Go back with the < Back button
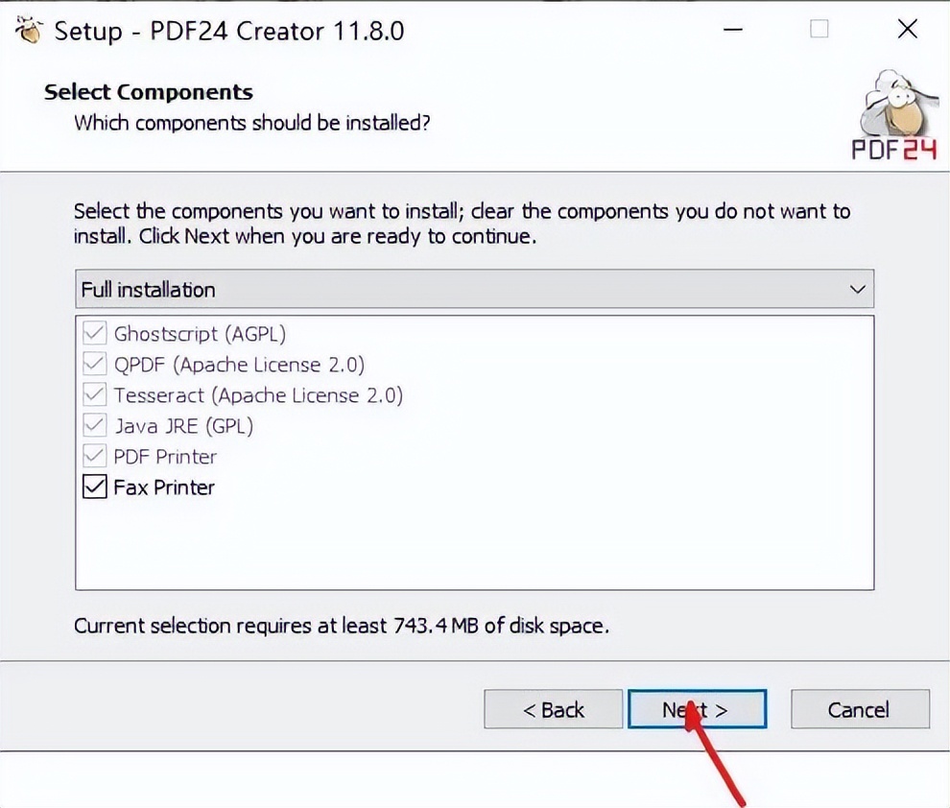 point(553,709)
